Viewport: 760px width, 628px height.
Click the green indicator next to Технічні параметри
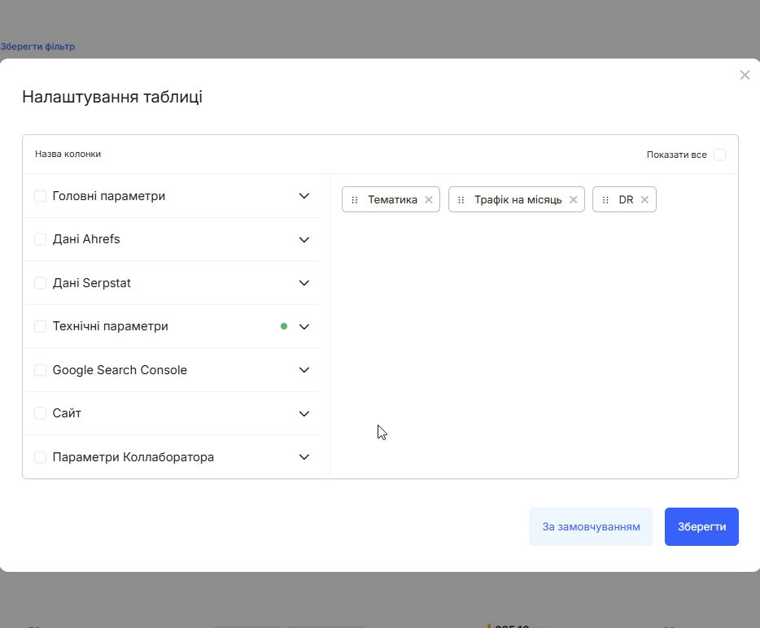[x=283, y=325]
